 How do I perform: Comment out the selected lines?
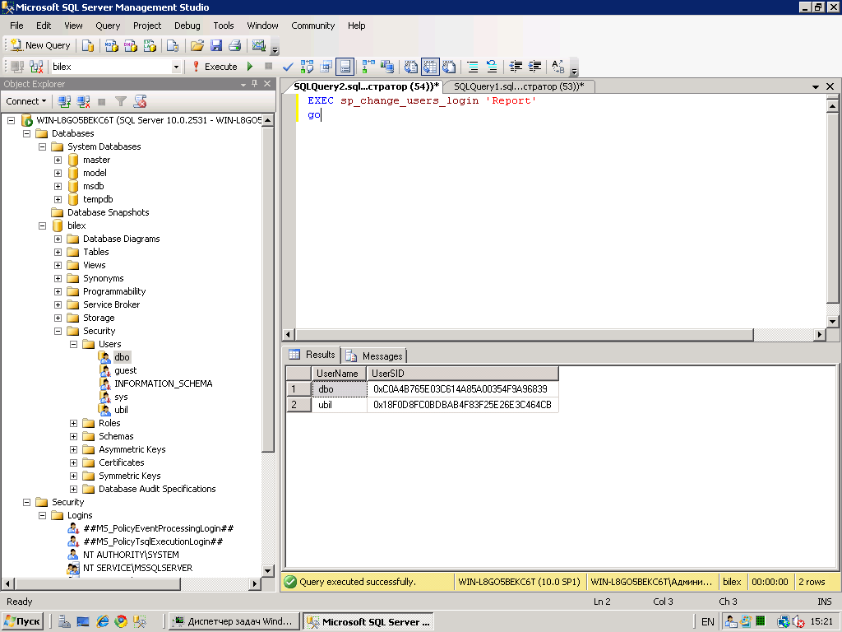click(473, 67)
